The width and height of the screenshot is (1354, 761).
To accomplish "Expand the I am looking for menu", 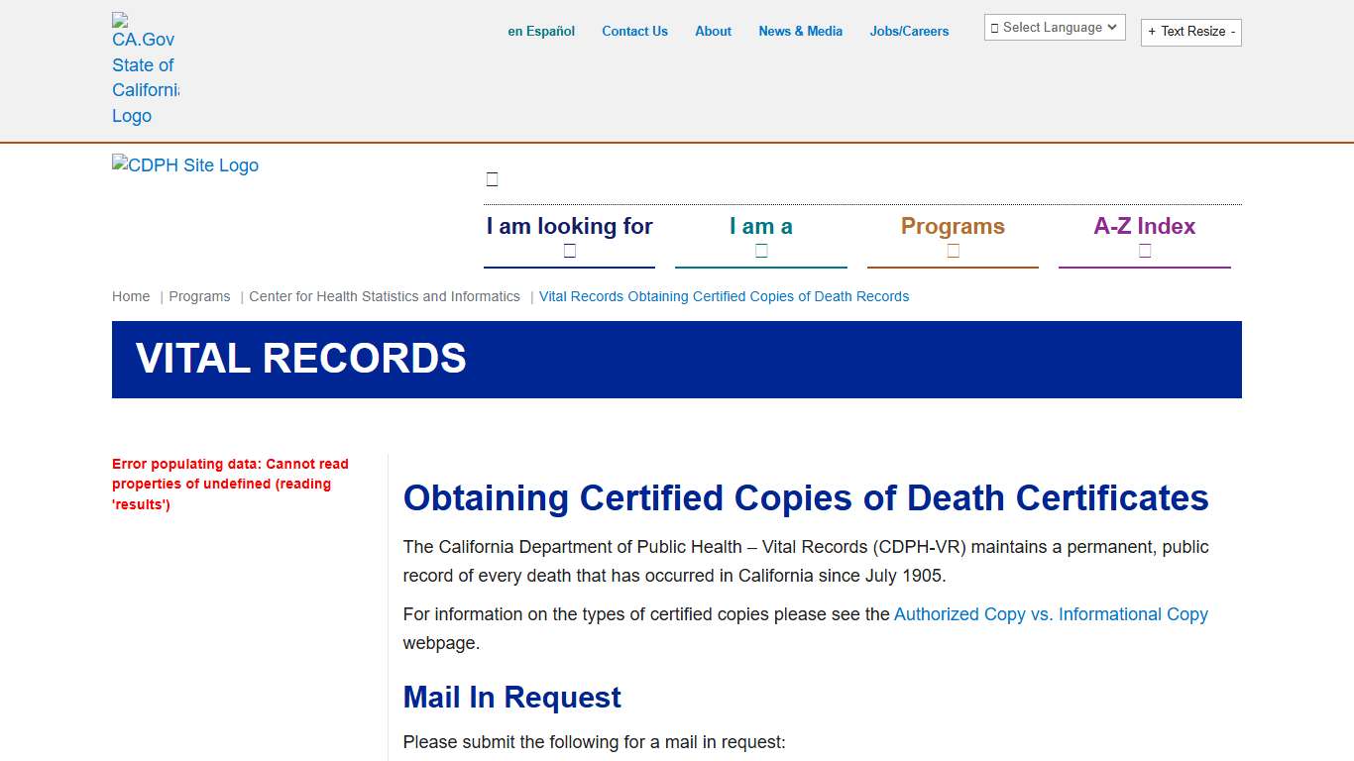I will [x=569, y=226].
